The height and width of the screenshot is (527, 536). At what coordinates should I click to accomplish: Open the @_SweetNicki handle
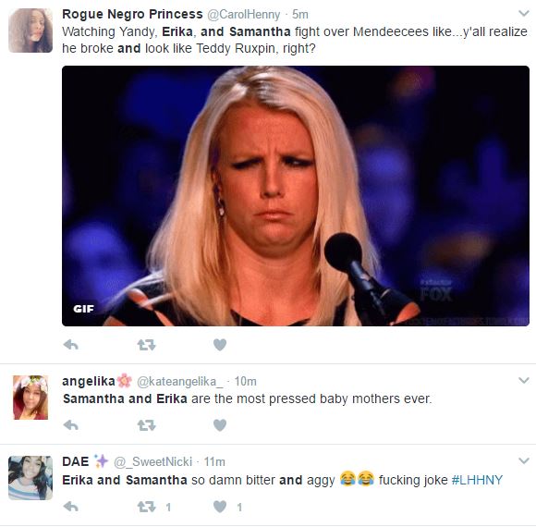pyautogui.click(x=152, y=461)
